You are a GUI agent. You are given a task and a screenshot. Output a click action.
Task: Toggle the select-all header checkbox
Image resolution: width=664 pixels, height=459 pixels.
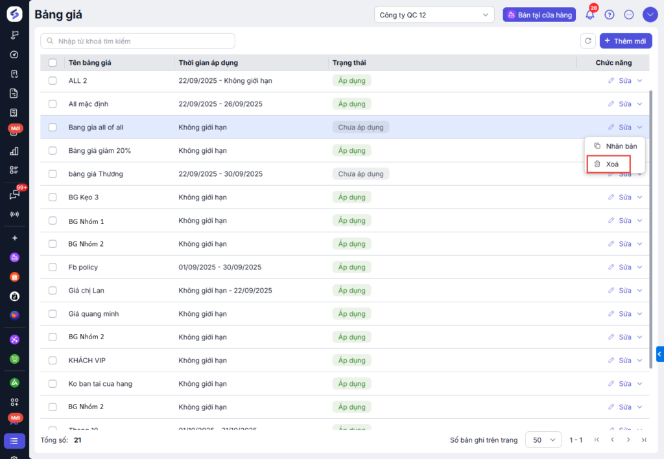click(x=53, y=63)
